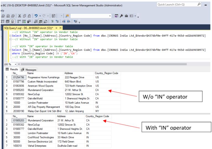Click the Copy icon in toolbar
Image resolution: width=212 pixels, height=149 pixels.
point(25,16)
